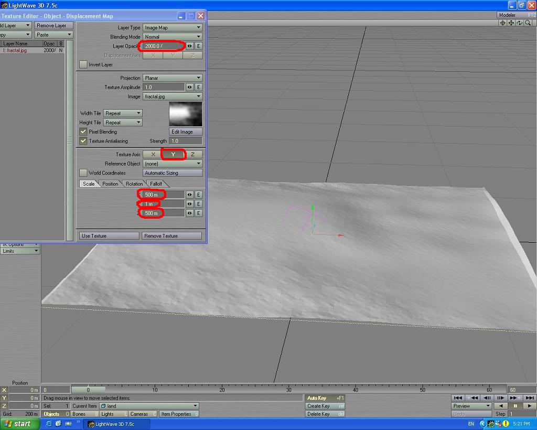This screenshot has width=537, height=430.
Task: Set Texture Axis to Y
Action: (x=173, y=154)
